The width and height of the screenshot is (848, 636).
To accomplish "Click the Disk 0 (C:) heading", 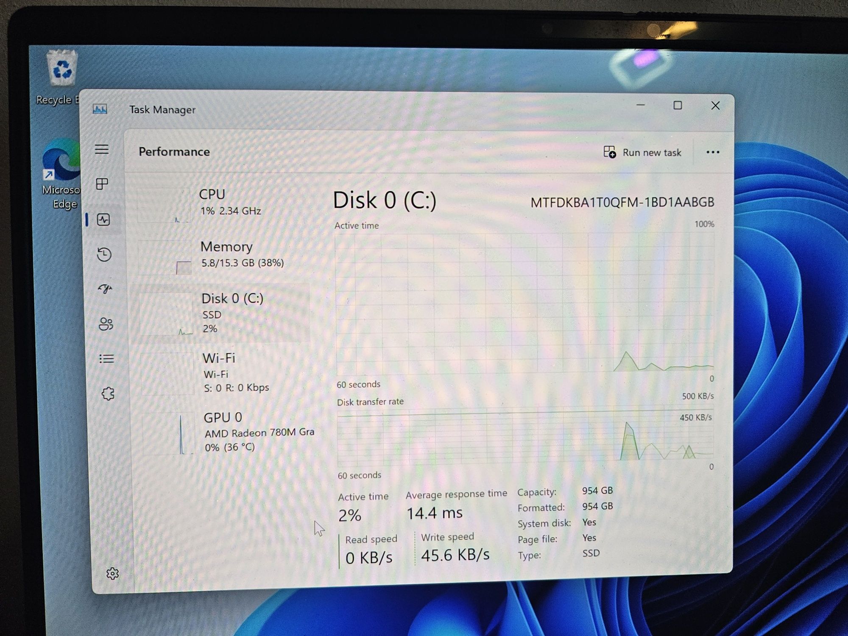I will [385, 200].
